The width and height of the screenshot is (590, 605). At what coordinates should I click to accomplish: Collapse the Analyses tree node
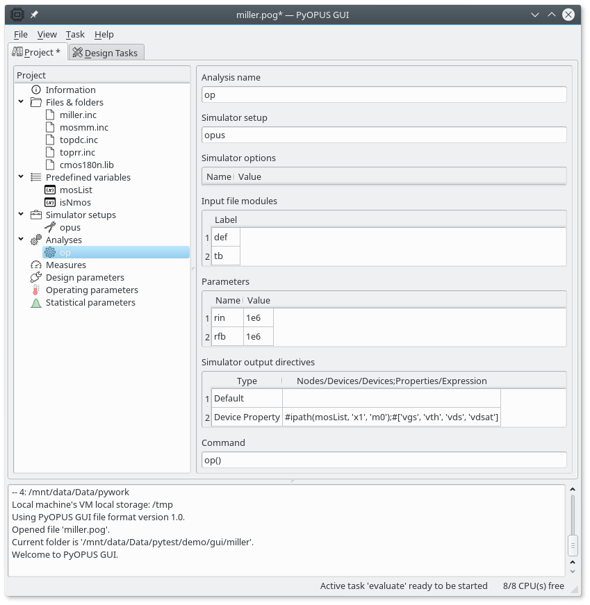[x=22, y=240]
